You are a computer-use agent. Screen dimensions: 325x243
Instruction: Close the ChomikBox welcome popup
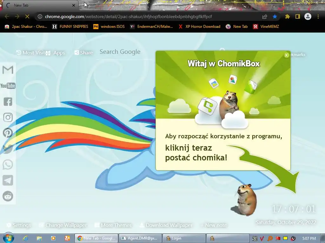click(x=286, y=55)
